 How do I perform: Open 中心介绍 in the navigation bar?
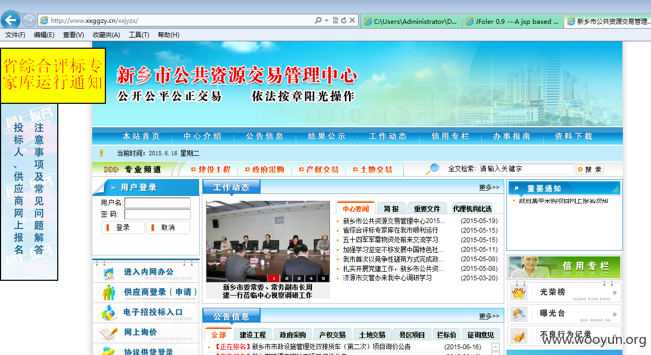coord(203,136)
